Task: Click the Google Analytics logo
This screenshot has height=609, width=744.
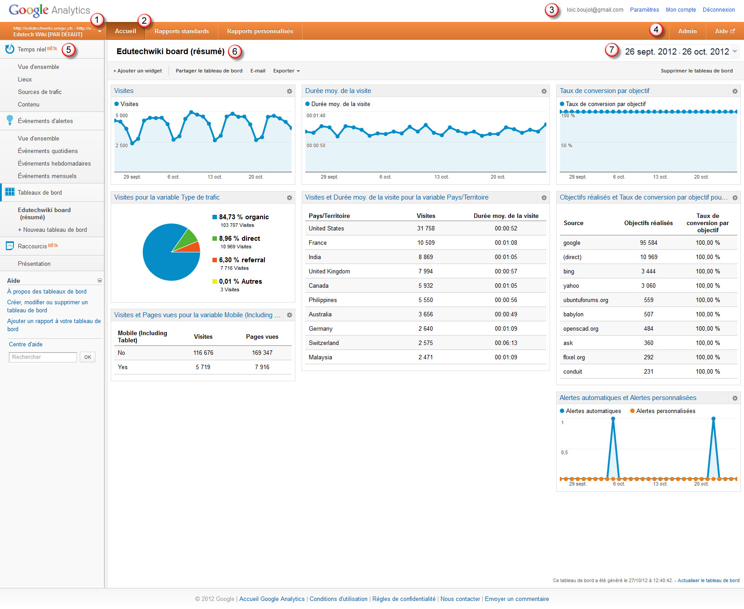Action: point(49,10)
